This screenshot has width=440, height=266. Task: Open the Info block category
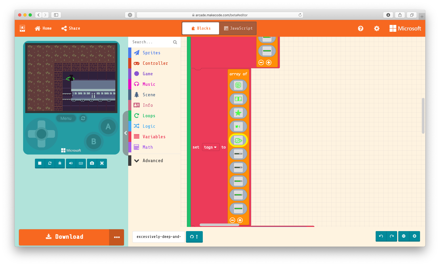click(x=154, y=105)
